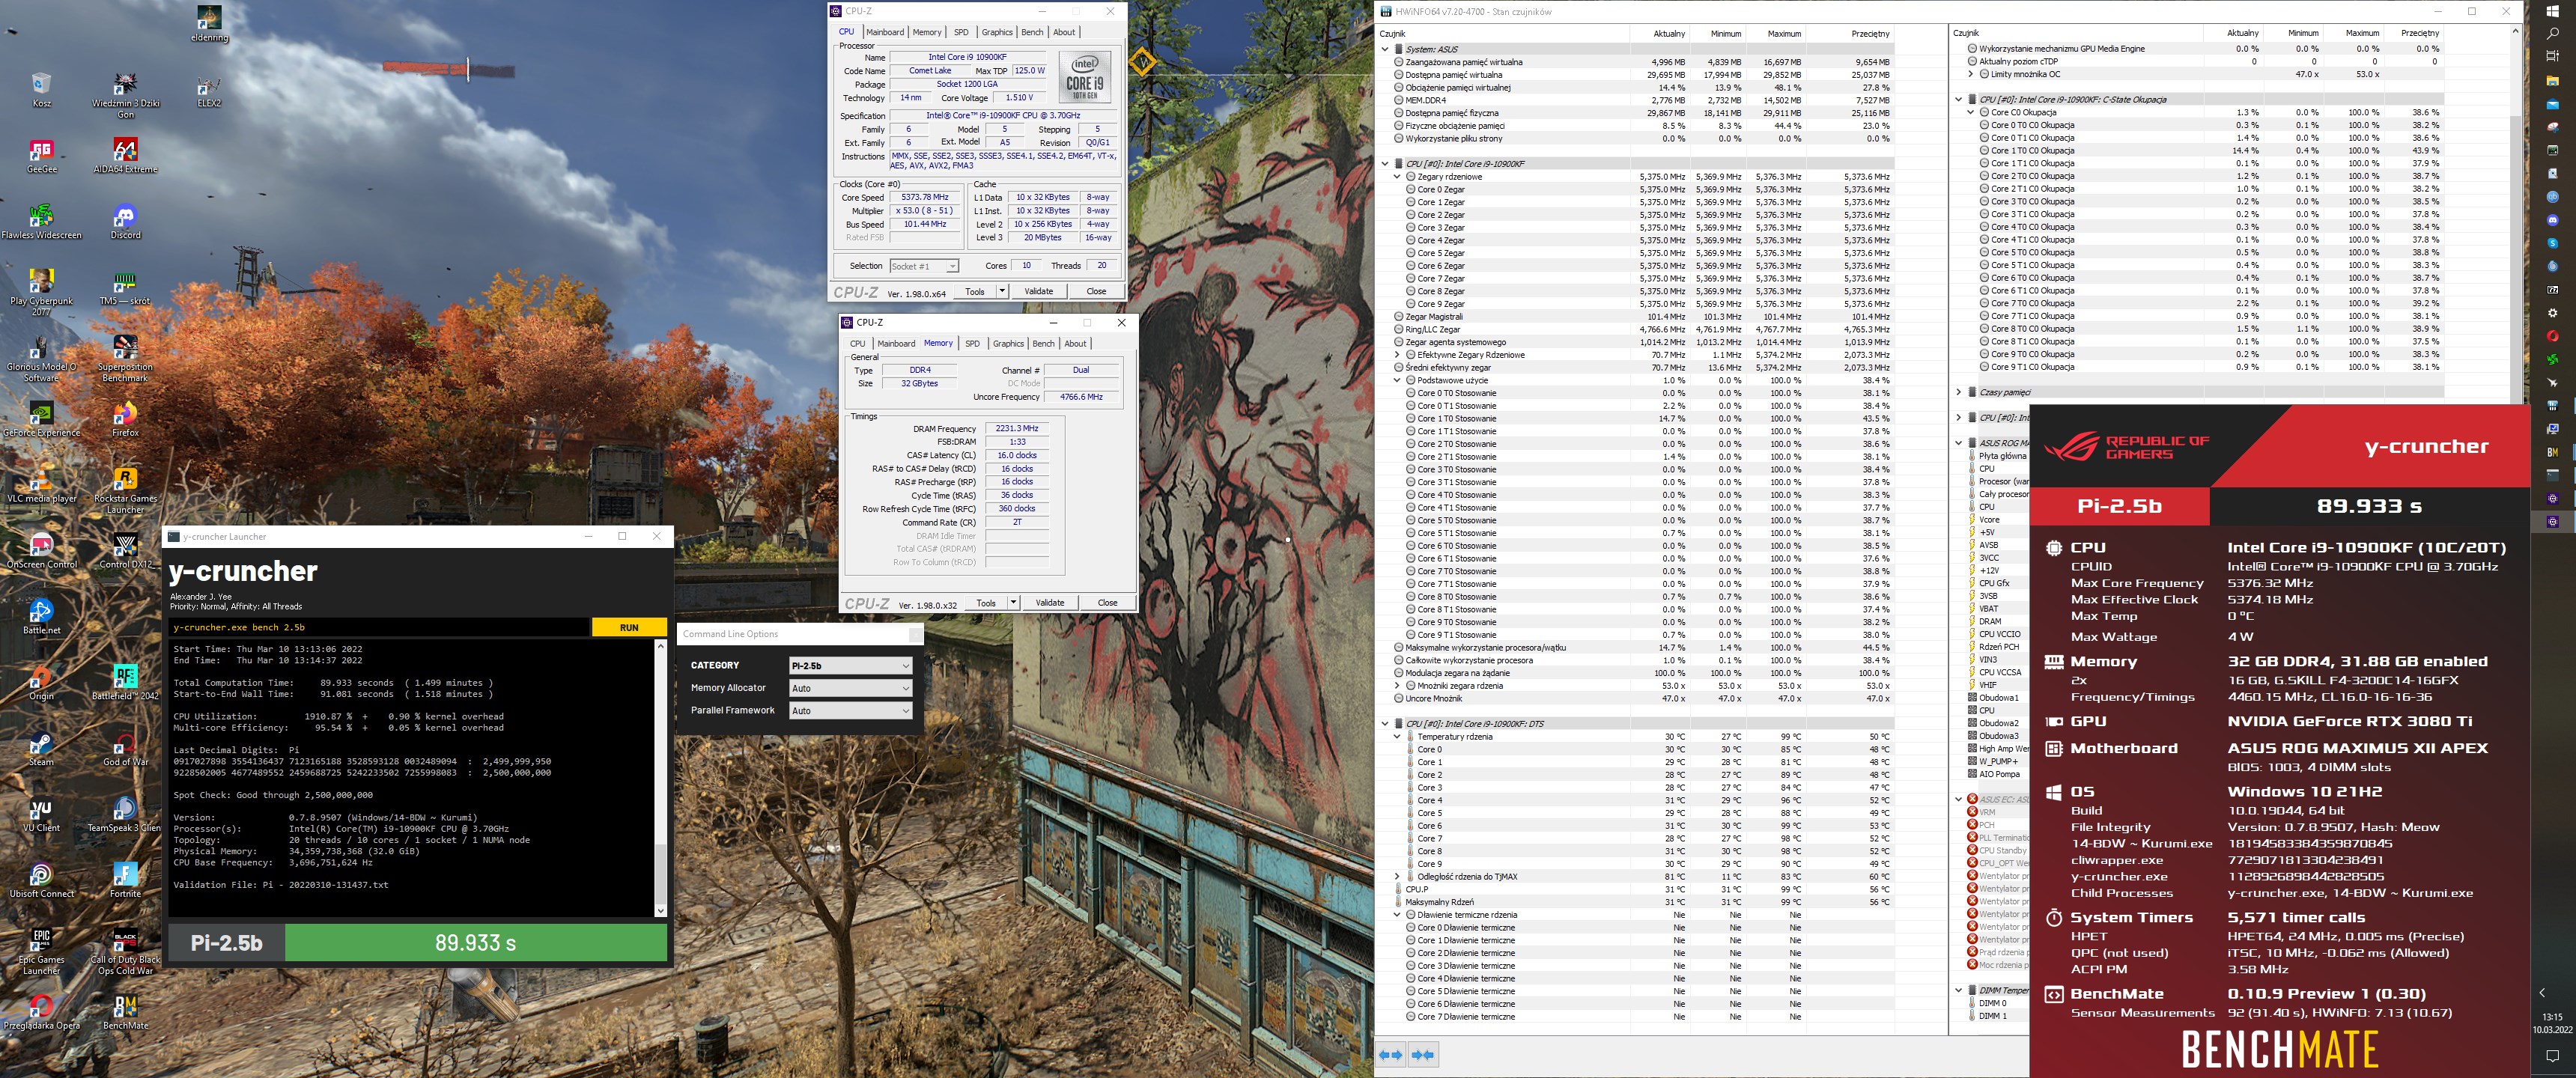This screenshot has height=1078, width=2576.
Task: Switch to SPD tab in CPU-Z memory window
Action: pyautogui.click(x=972, y=344)
